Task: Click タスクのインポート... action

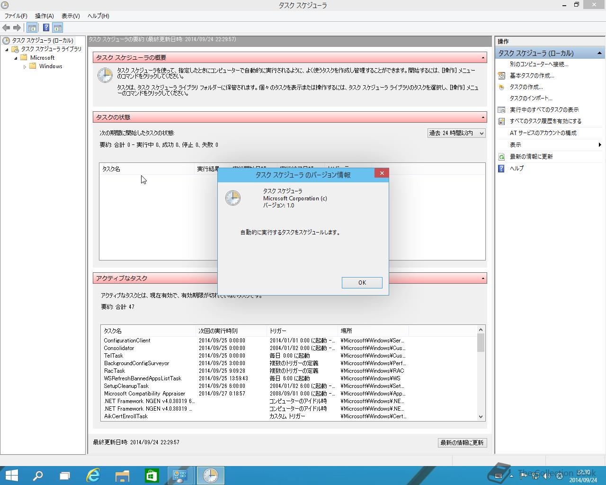Action: pos(531,99)
